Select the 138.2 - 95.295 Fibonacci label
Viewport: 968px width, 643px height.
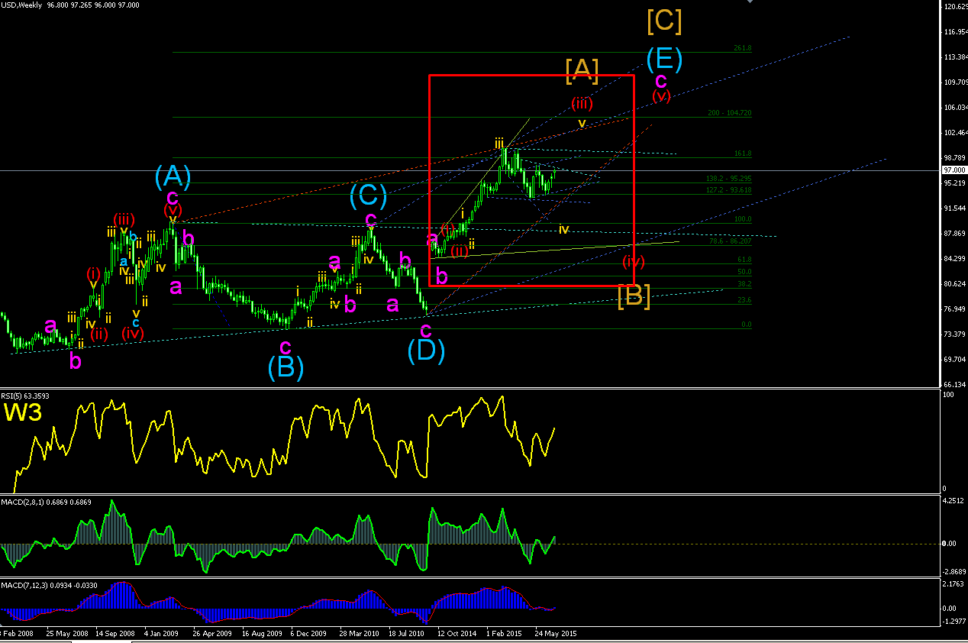(728, 179)
